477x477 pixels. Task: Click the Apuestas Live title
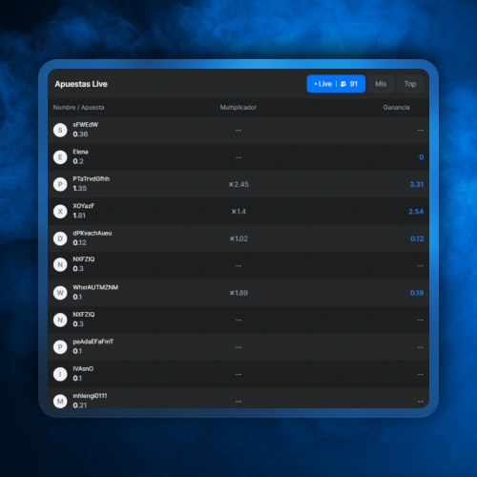[x=81, y=84]
